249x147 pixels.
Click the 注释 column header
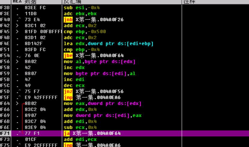(189, 2)
